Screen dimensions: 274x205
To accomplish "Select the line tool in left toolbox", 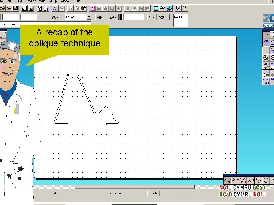I will 3,35.
